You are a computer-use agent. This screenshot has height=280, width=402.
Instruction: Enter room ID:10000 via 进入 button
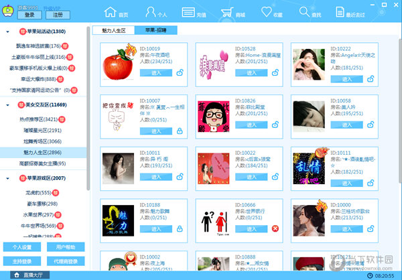click(346, 228)
